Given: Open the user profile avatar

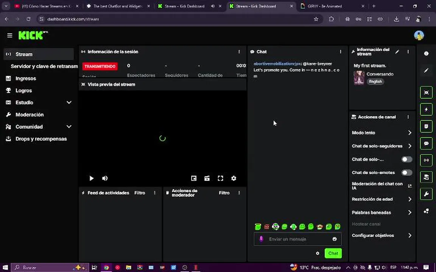Looking at the screenshot, I should pyautogui.click(x=419, y=36).
